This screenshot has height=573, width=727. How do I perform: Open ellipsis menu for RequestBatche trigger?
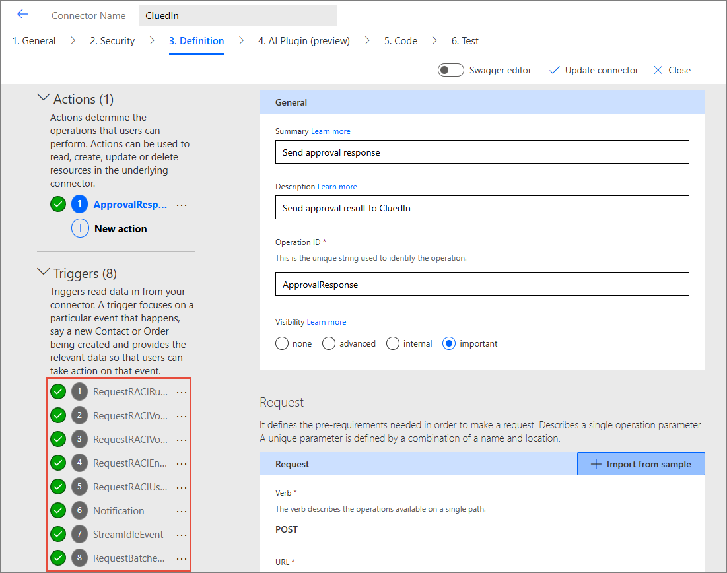tap(182, 558)
